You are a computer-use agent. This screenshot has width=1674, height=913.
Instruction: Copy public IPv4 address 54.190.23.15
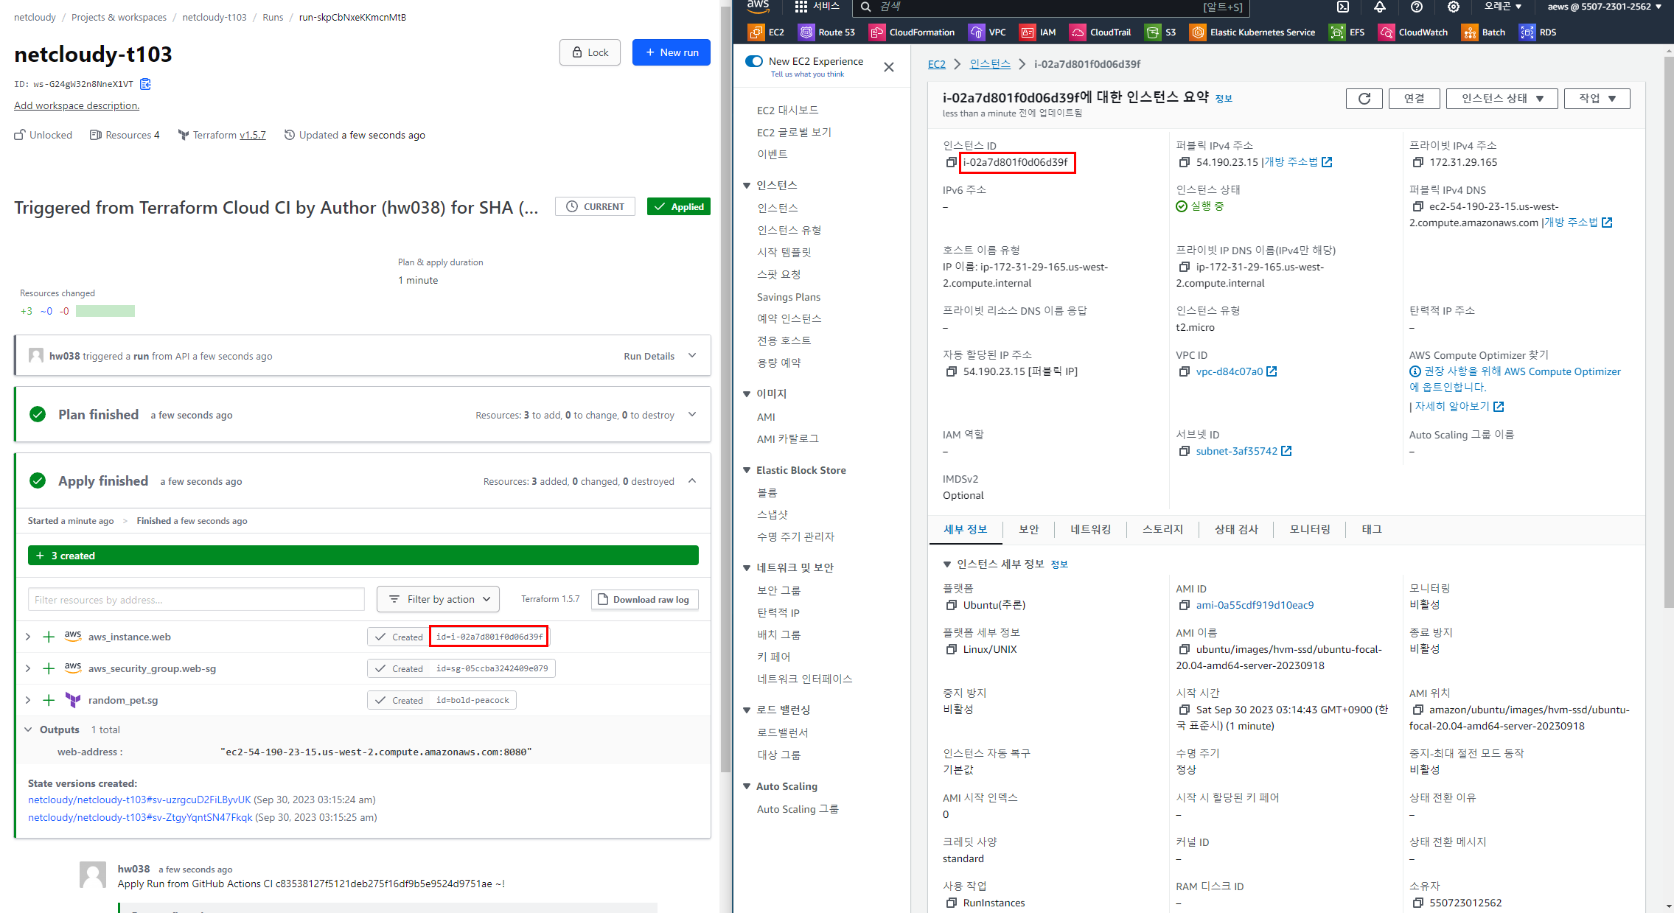pyautogui.click(x=1184, y=162)
